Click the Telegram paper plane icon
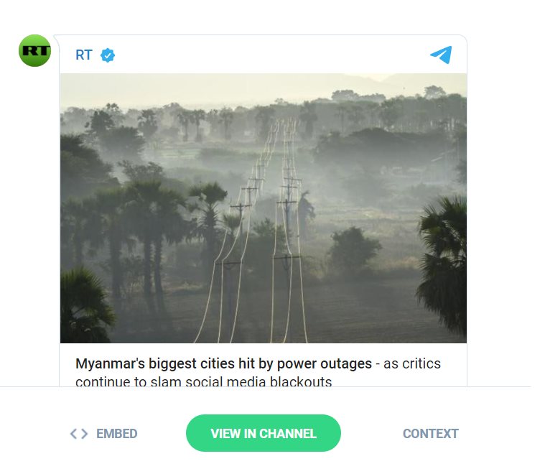Image resolution: width=545 pixels, height=469 pixels. [x=441, y=55]
